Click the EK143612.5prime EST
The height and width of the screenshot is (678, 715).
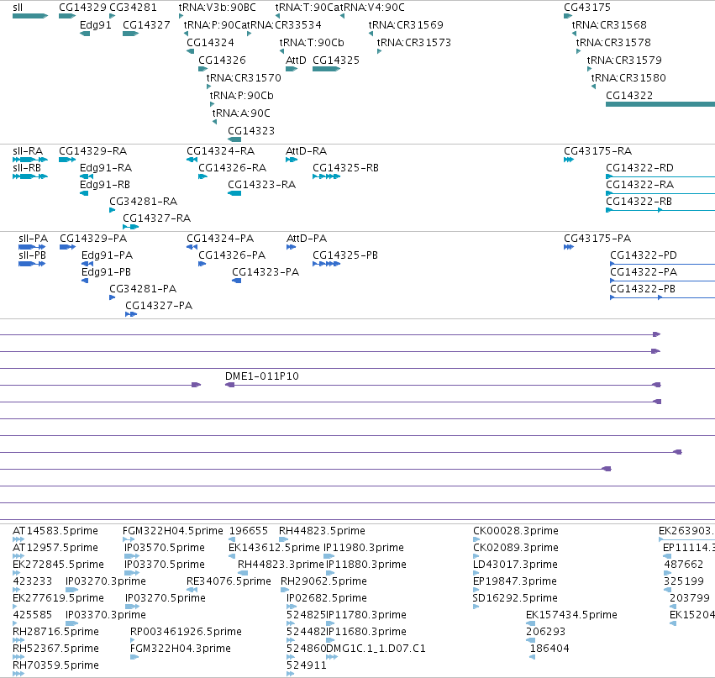click(232, 556)
